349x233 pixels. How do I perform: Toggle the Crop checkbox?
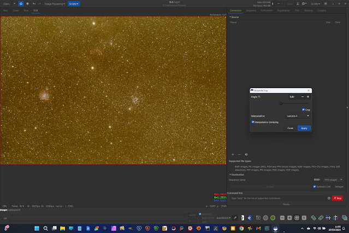(303, 109)
